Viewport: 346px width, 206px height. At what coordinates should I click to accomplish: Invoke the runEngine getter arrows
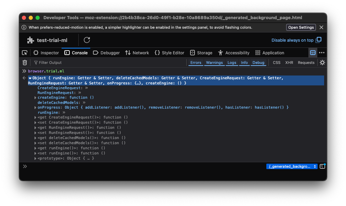pos(64,112)
